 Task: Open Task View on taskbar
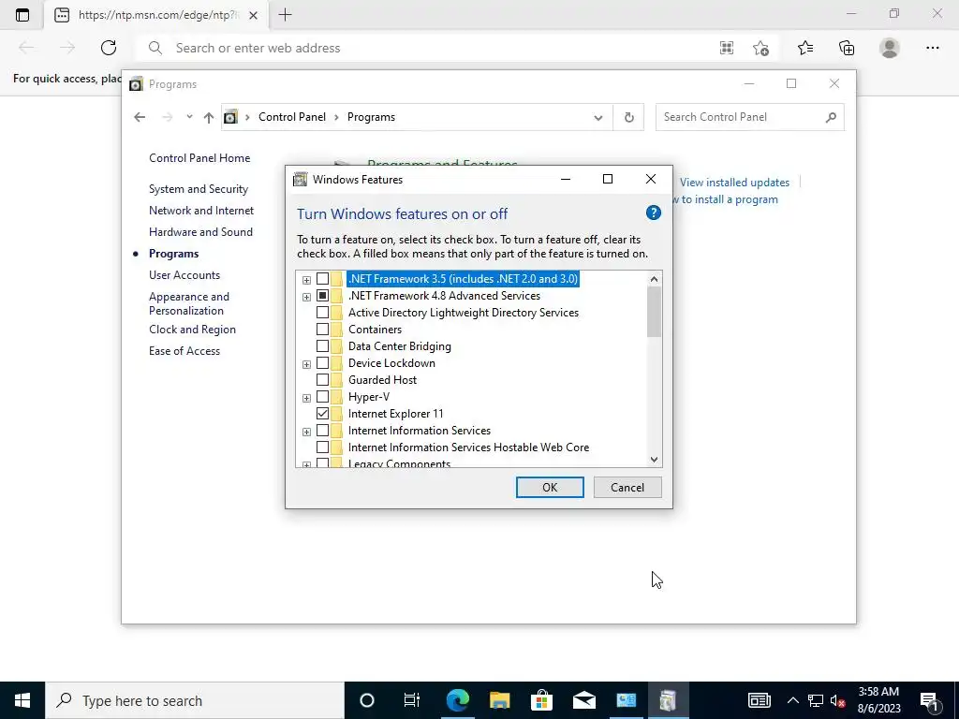point(412,700)
